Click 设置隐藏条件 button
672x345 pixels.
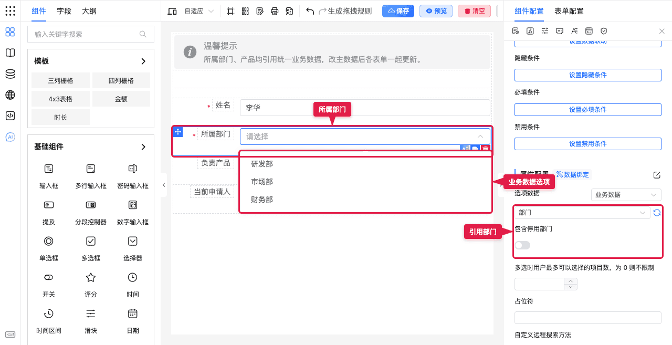(588, 75)
